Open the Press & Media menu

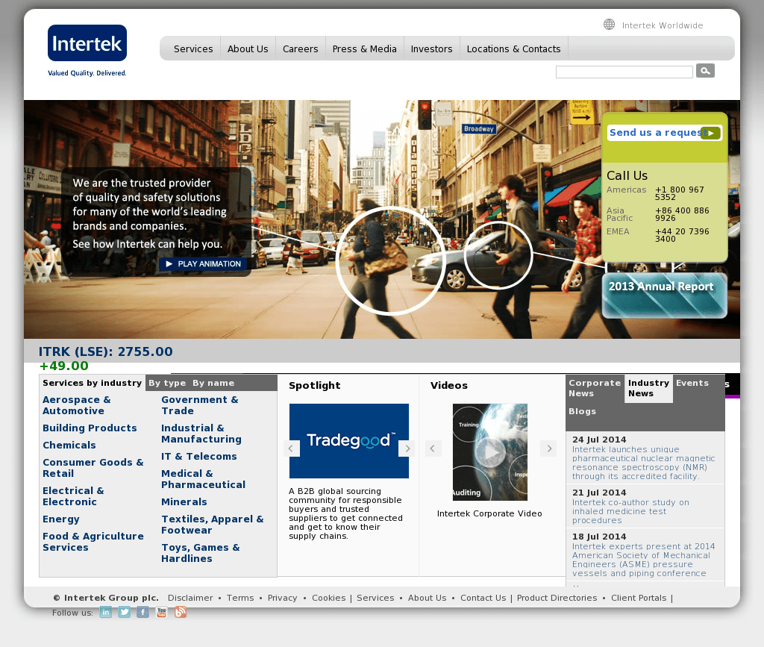(364, 49)
